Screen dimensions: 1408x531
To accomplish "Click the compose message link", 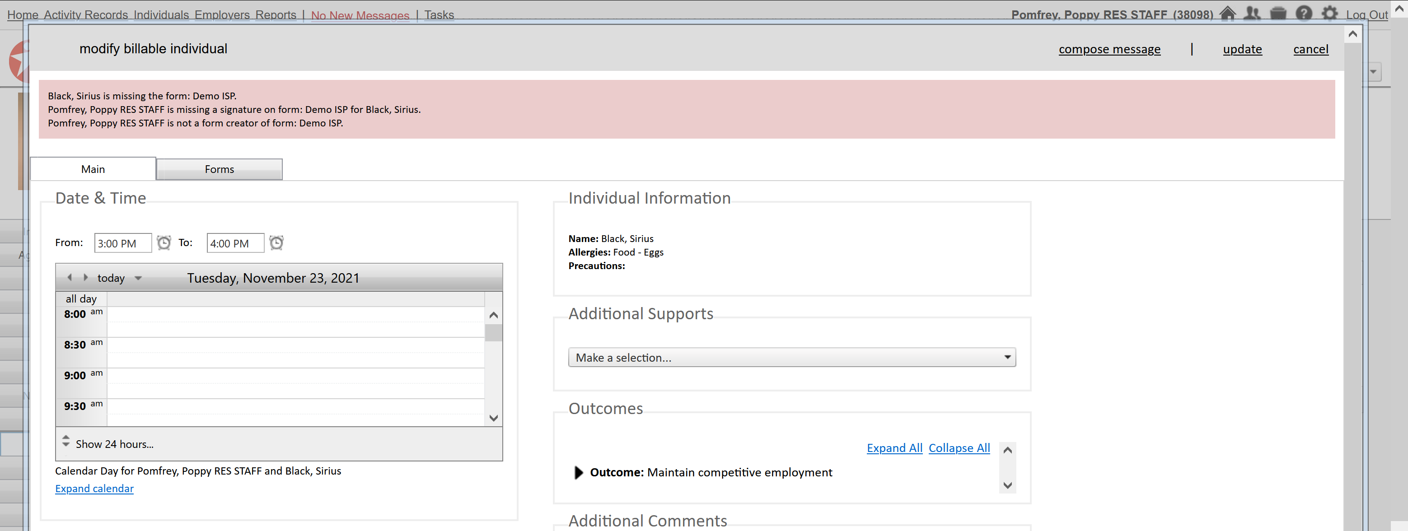I will click(x=1109, y=49).
